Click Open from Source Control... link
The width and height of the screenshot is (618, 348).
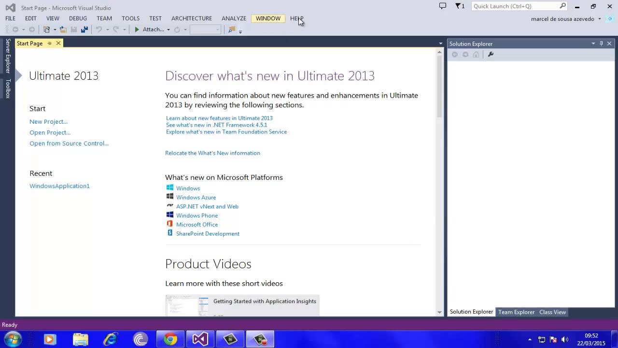[69, 143]
